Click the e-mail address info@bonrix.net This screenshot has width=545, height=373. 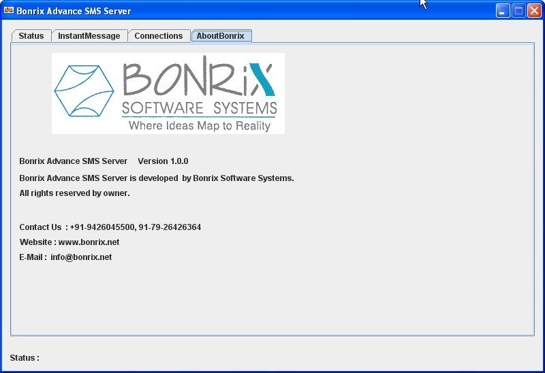pyautogui.click(x=81, y=257)
